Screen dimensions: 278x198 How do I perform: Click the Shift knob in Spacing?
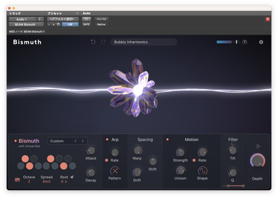pos(153,161)
